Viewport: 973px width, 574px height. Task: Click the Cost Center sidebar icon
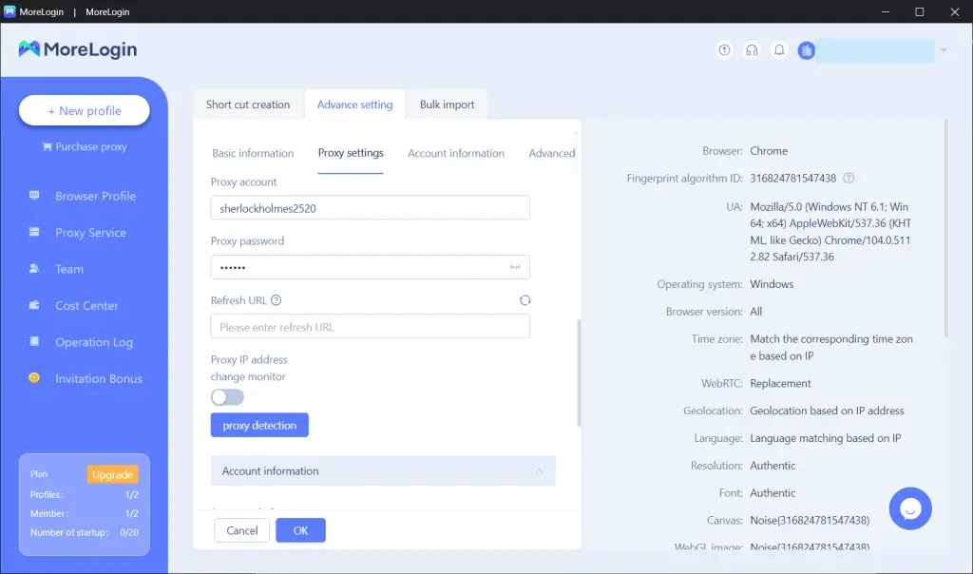click(34, 305)
